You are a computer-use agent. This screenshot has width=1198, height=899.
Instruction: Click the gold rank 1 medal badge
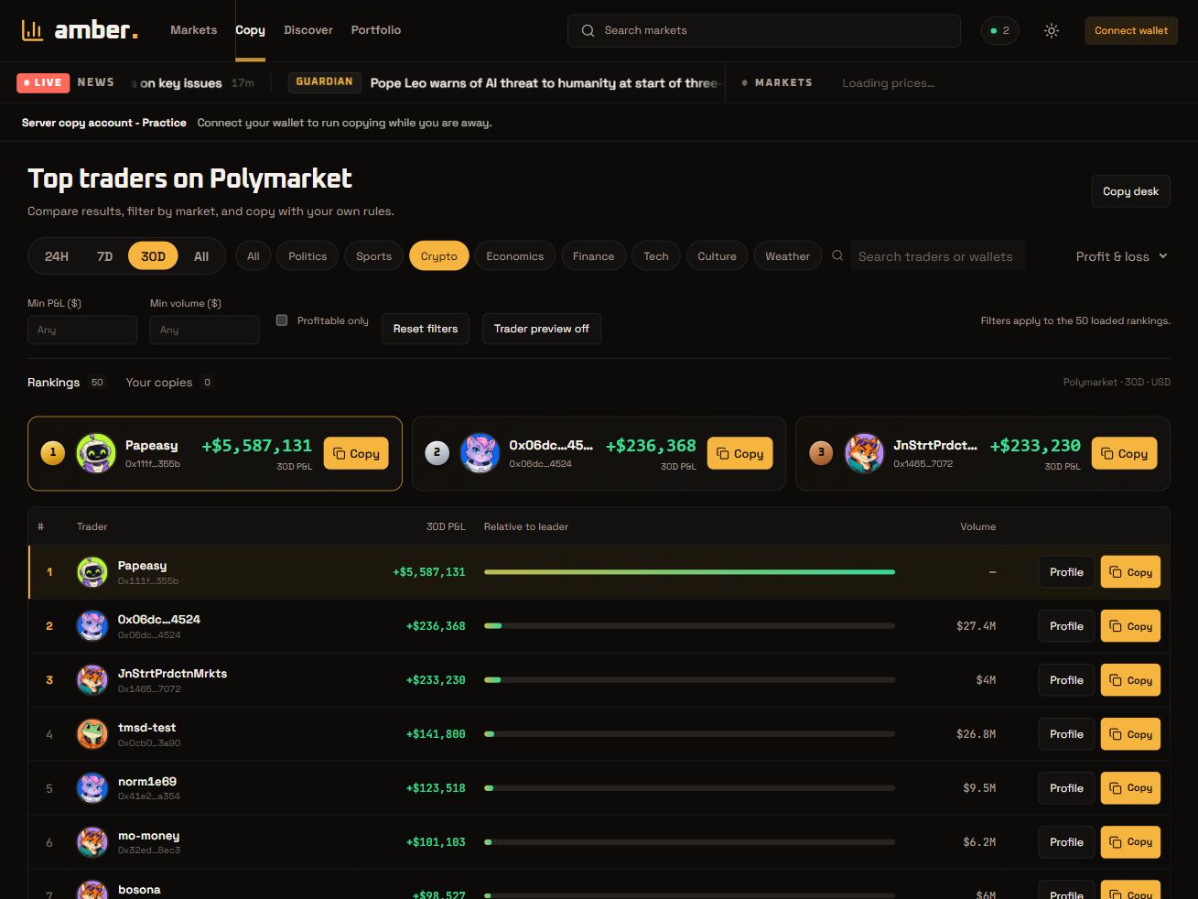tap(53, 452)
